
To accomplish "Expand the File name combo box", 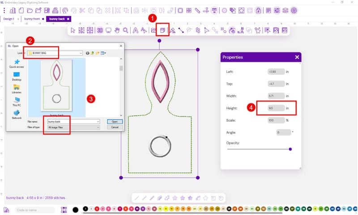I will coord(98,121).
